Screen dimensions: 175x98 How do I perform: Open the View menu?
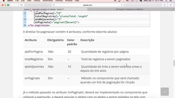29,1
